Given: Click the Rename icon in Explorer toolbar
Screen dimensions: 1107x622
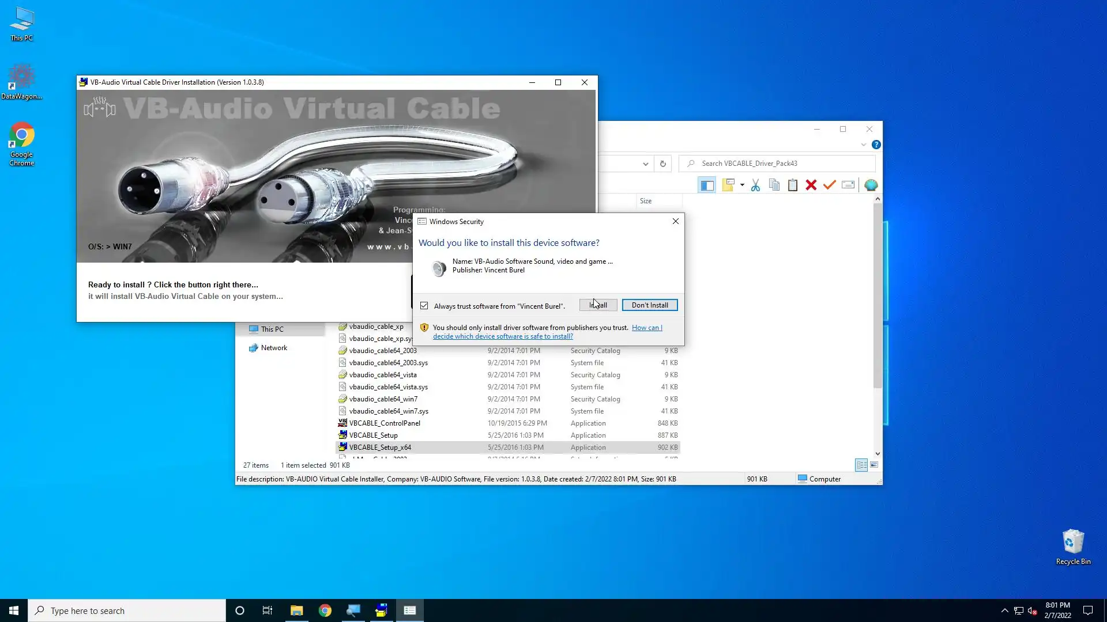Looking at the screenshot, I should coord(848,185).
